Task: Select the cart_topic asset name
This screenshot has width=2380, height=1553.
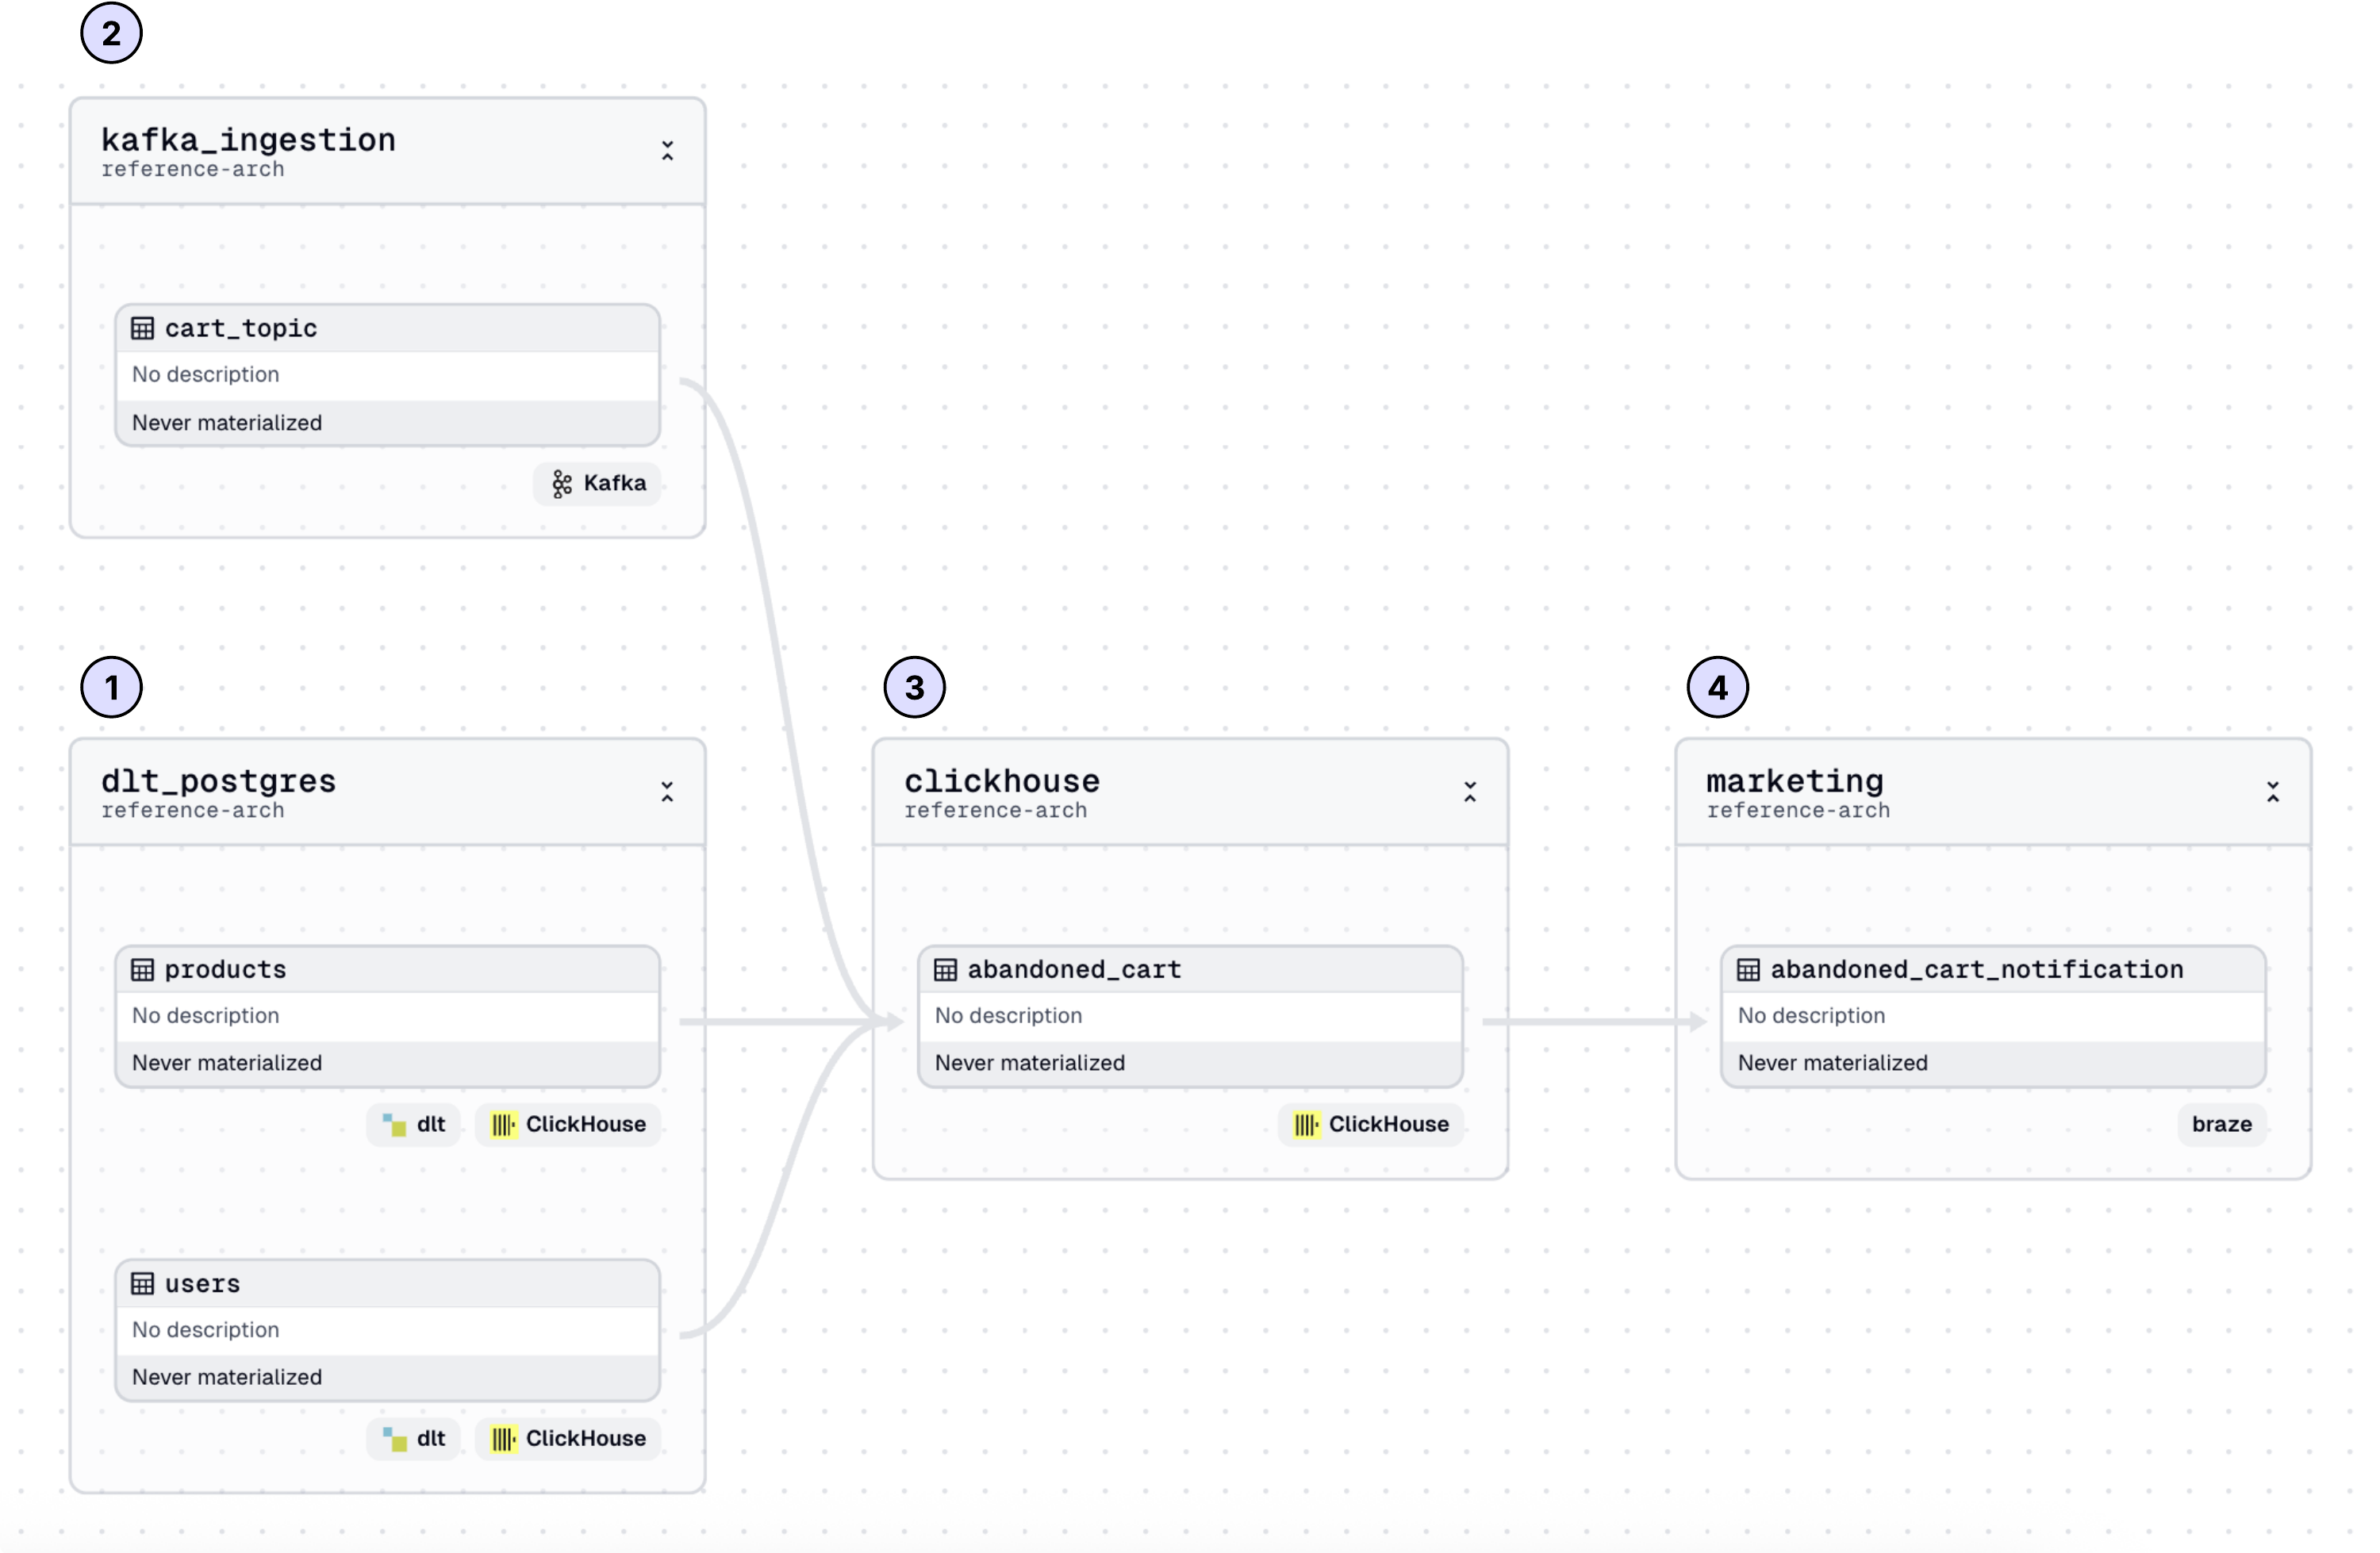Action: pos(240,328)
